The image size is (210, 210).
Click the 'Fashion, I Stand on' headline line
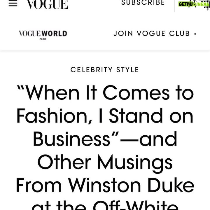(x=105, y=116)
